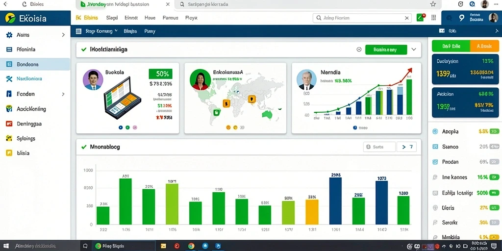Screen dimensions: 502x251
Task: Expand the Fonden sidebar arrow
Action: tap(63, 94)
